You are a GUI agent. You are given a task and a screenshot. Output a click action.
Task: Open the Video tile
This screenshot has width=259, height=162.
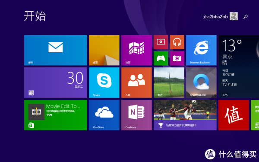(161, 42)
